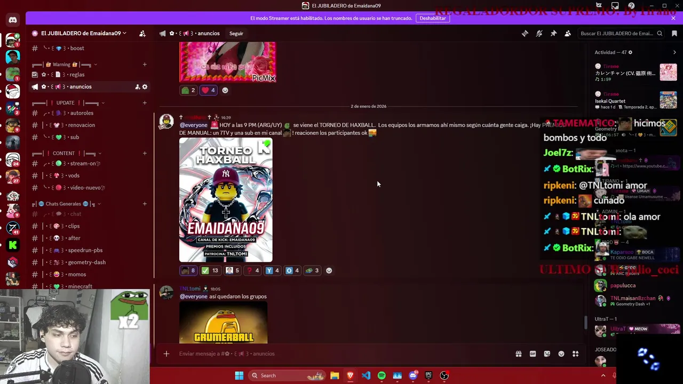Click the Enviar mensaje text field
This screenshot has width=683, height=384.
[341, 354]
